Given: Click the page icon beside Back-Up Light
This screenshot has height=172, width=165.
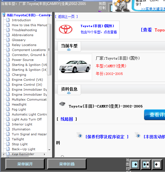Looking at the screenshot, I should (8, 149).
